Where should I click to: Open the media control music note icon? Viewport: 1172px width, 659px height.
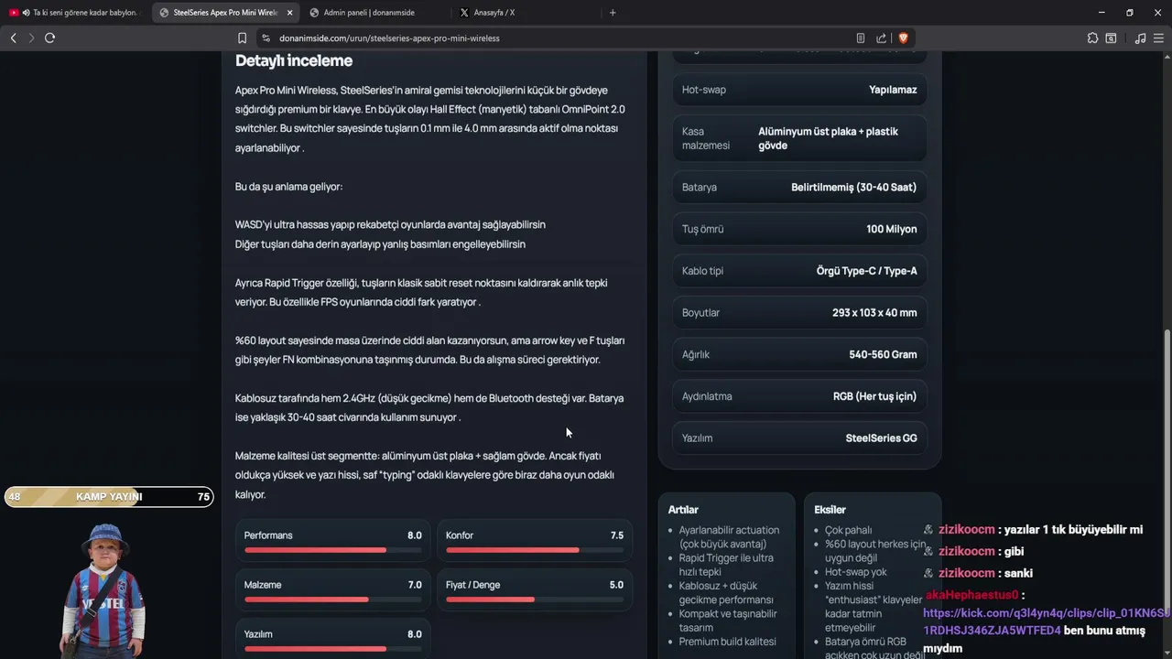click(1140, 38)
